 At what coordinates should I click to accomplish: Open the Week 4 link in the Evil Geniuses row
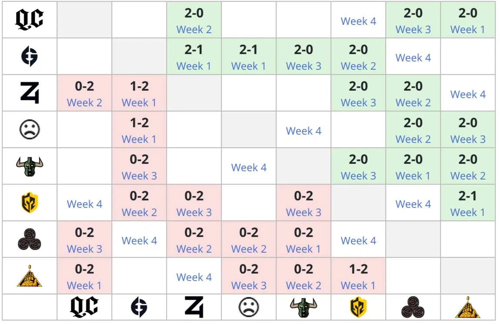[413, 58]
